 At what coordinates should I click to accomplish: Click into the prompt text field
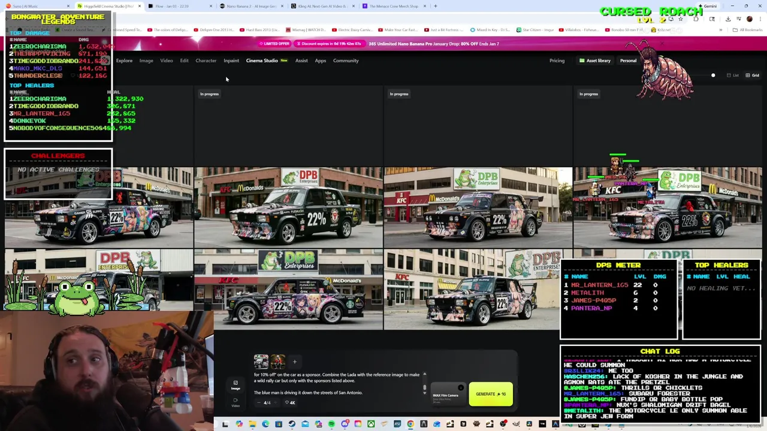[x=337, y=384]
